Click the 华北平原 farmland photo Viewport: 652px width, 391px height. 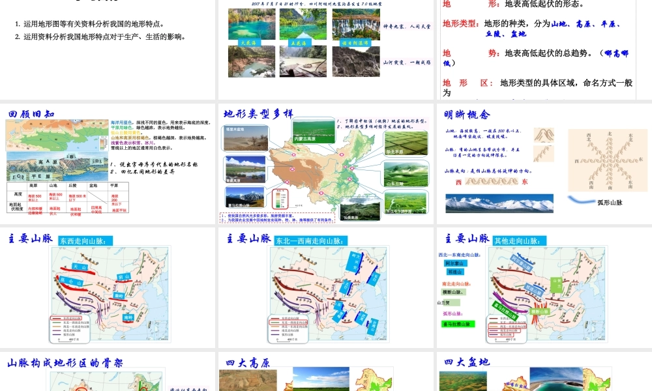(406, 143)
